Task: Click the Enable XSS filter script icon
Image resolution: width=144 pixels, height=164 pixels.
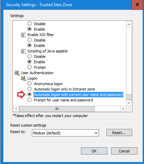Action: [x=23, y=35]
